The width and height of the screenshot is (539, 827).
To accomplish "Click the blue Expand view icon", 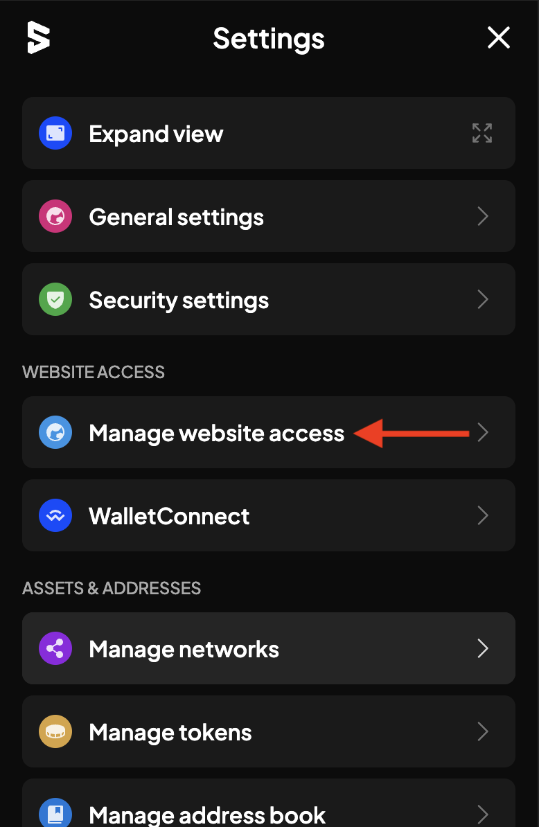I will (55, 133).
